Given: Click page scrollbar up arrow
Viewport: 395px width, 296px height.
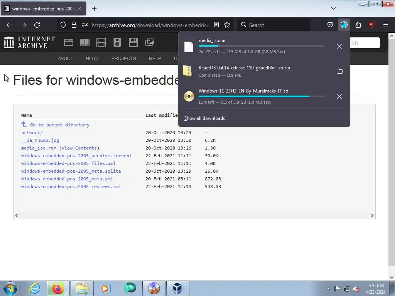Looking at the screenshot, I should pos(392,36).
